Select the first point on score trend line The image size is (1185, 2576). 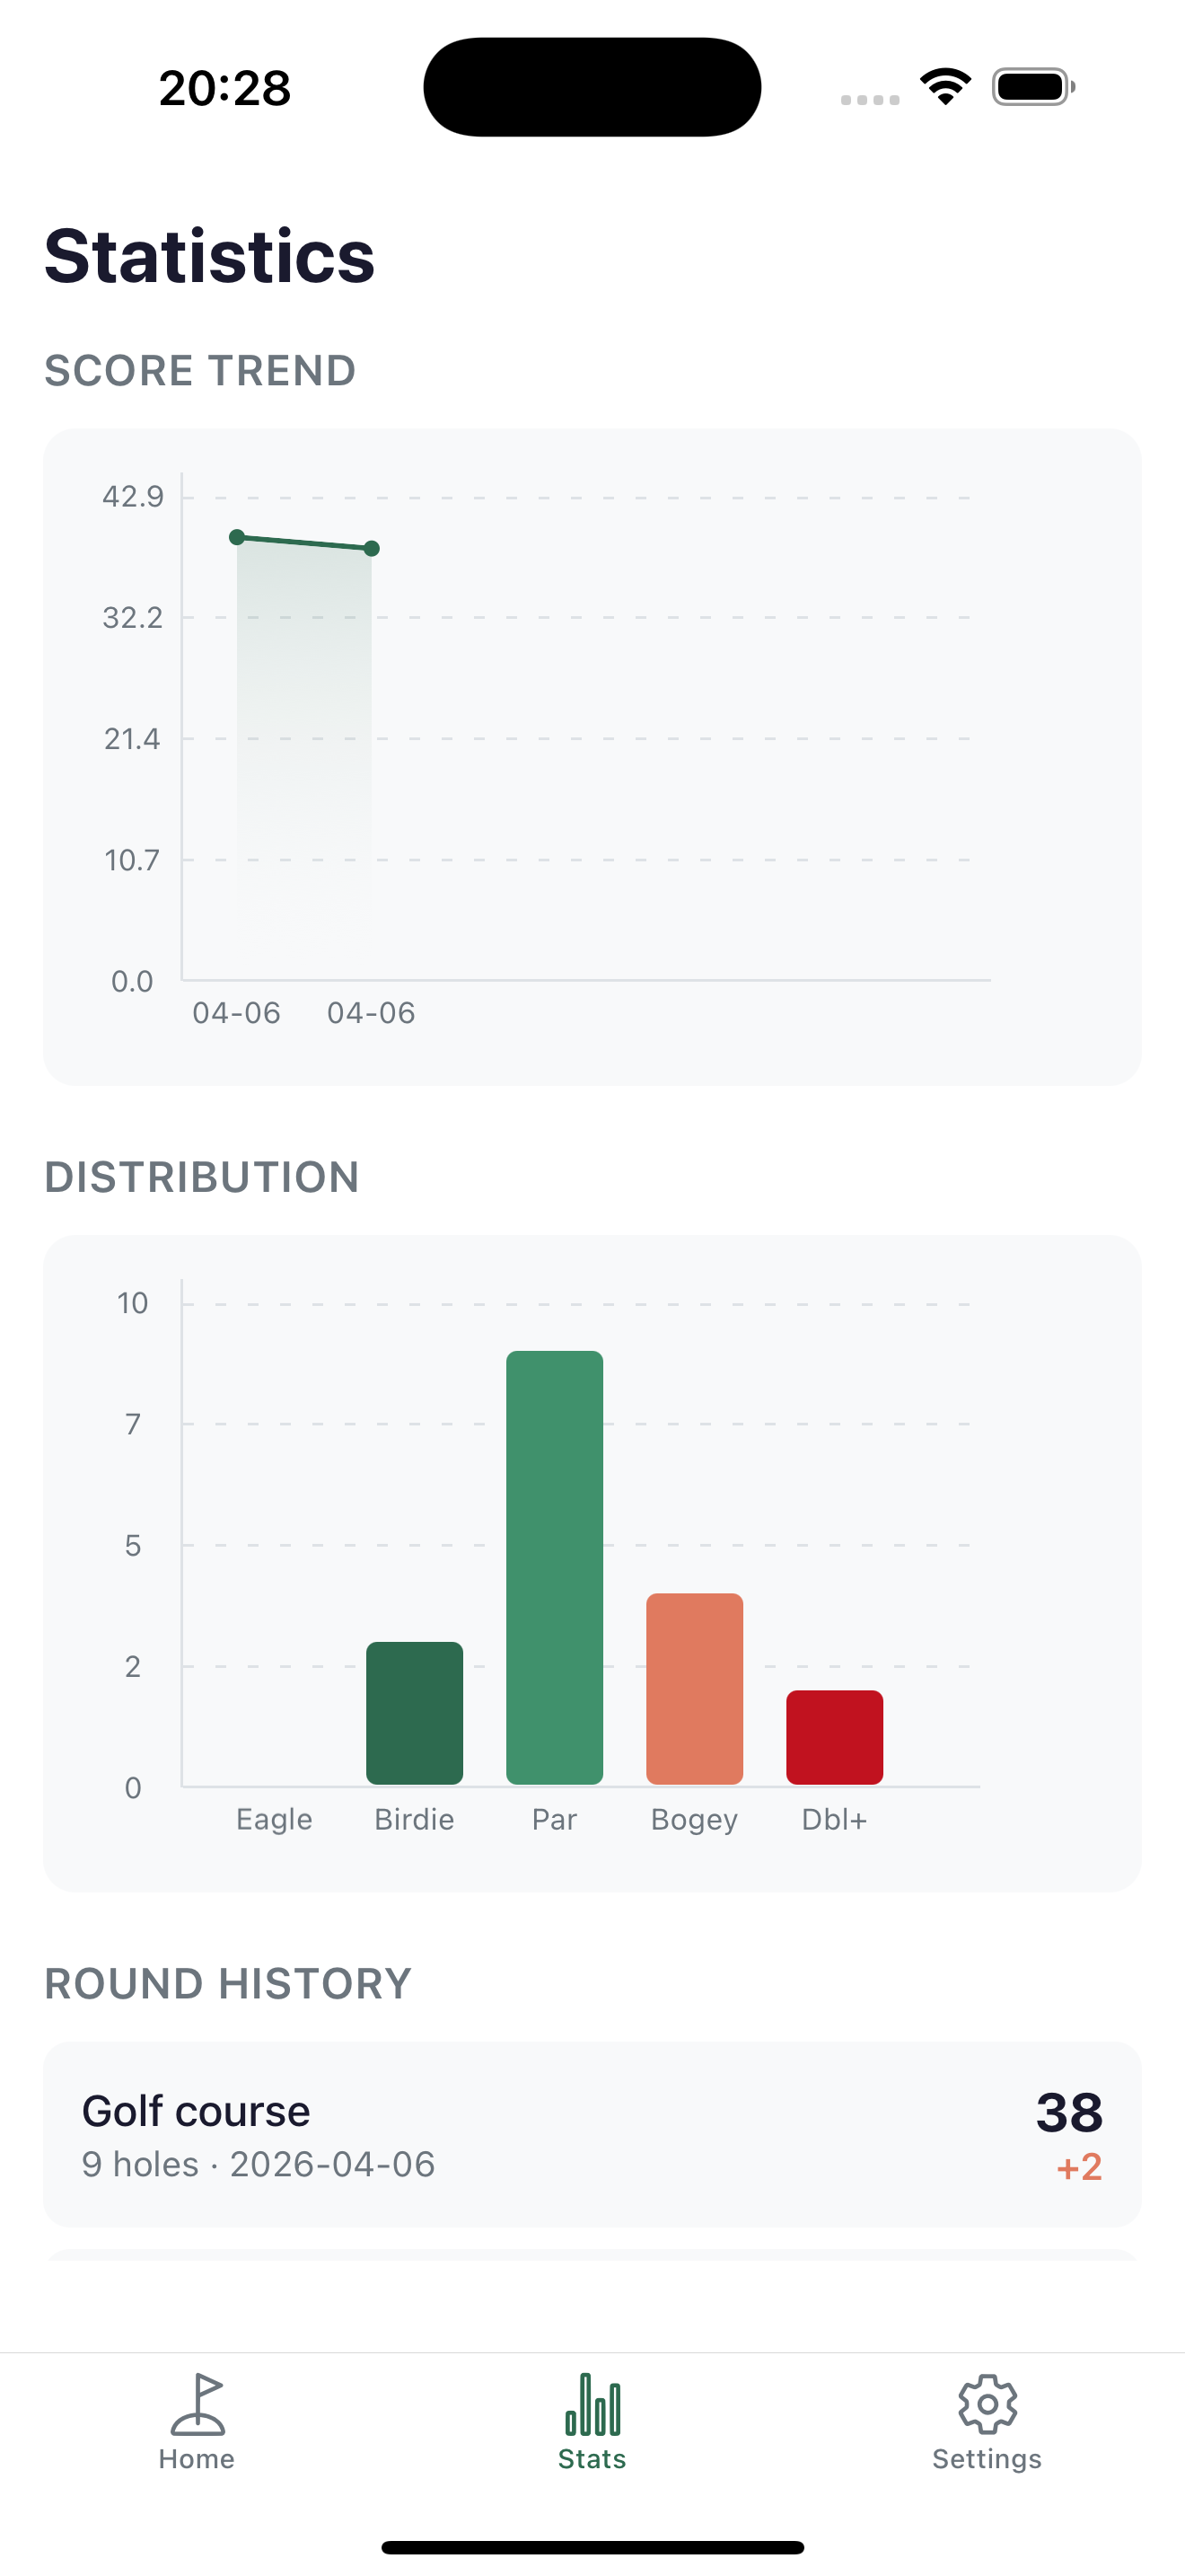pos(236,537)
